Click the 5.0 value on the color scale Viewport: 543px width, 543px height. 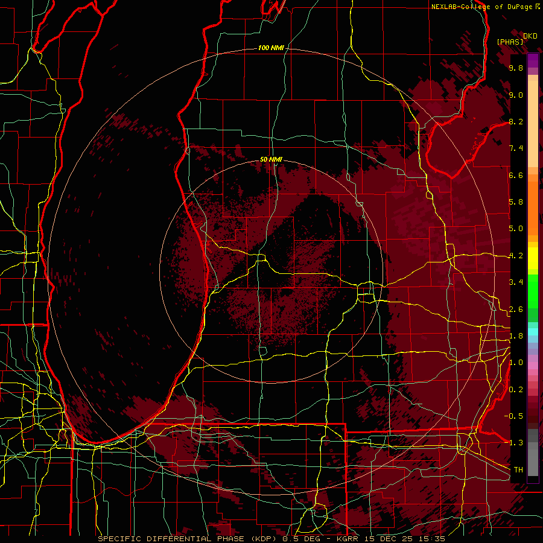516,229
